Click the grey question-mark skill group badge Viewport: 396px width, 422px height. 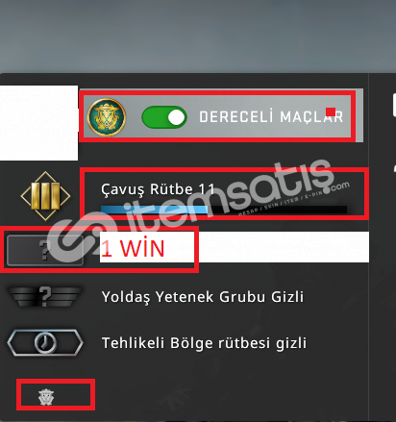(x=45, y=250)
